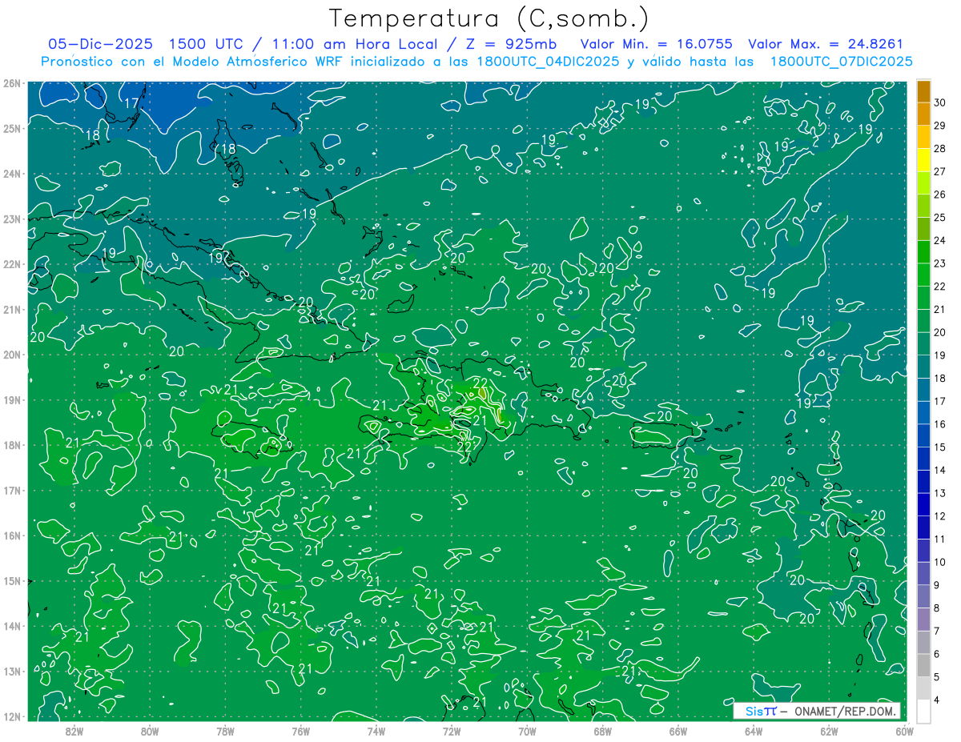The height and width of the screenshot is (742, 961).
Task: Click the colorbar scale label "30"
Action: click(939, 102)
